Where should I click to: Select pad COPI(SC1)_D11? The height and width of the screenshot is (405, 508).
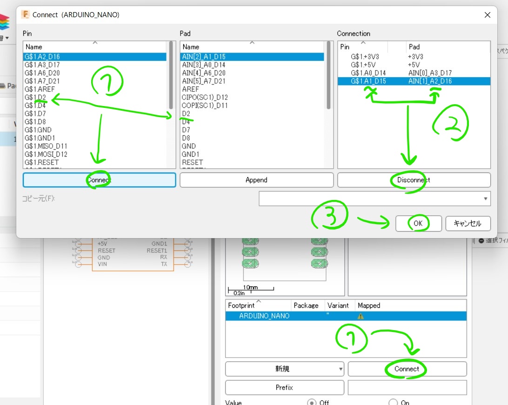(252, 105)
